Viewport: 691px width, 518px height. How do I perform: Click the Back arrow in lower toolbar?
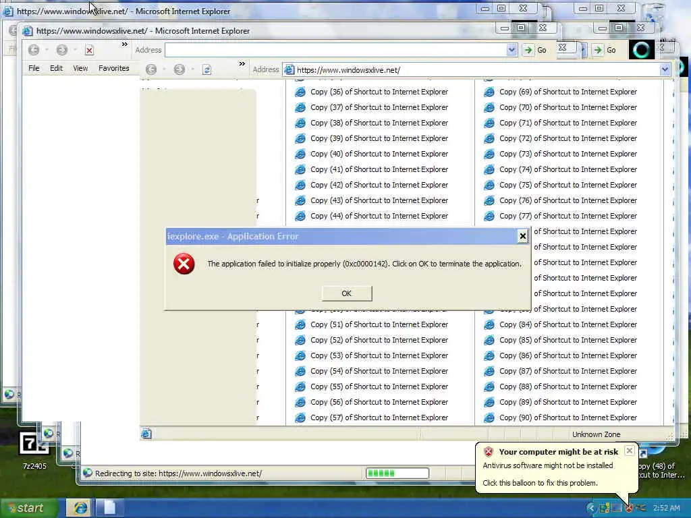(151, 69)
